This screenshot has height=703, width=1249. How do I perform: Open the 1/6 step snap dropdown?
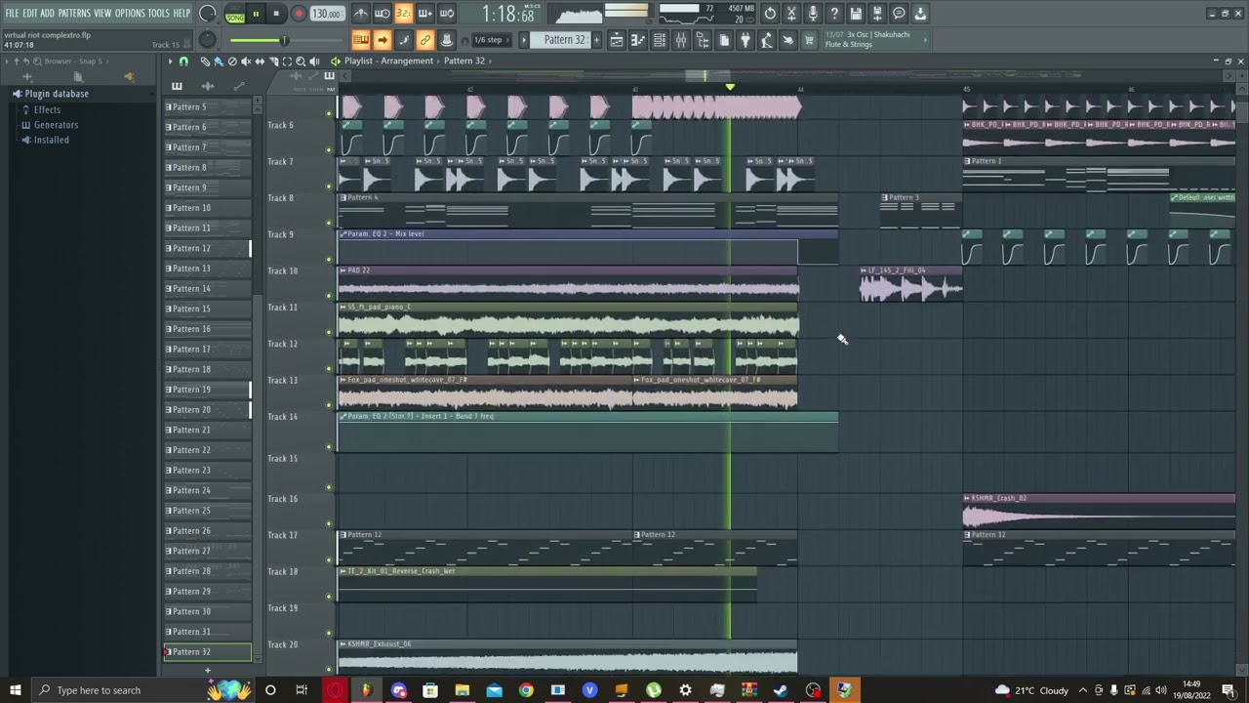tap(488, 40)
